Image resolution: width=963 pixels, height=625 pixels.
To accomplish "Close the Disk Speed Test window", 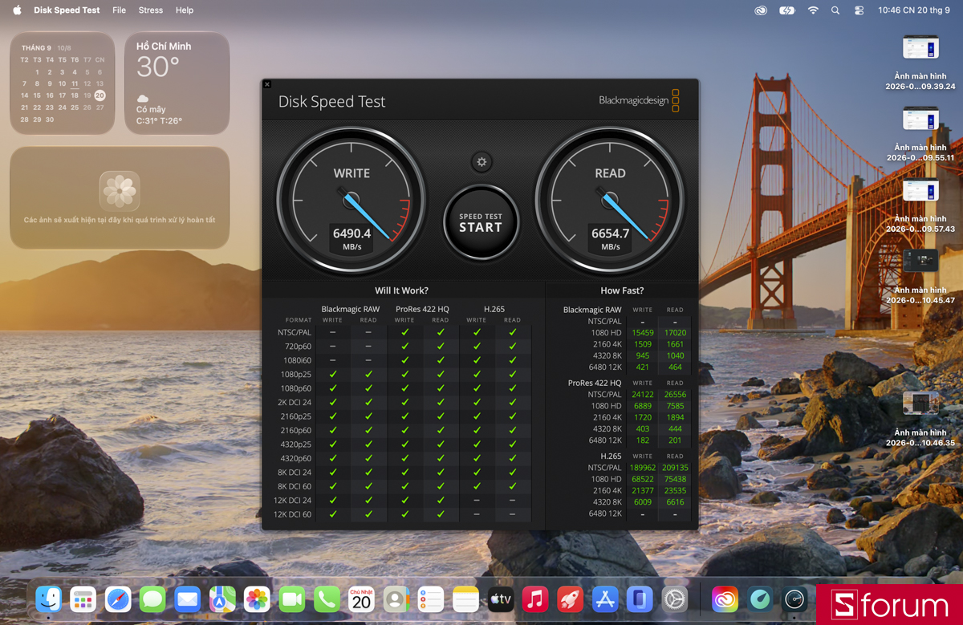I will pyautogui.click(x=267, y=84).
